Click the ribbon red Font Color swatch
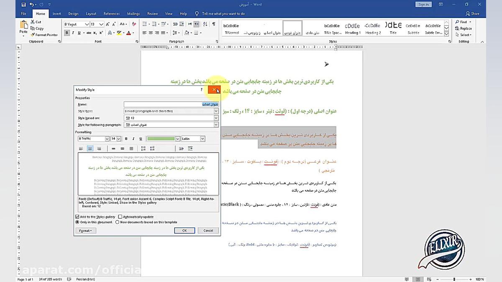The width and height of the screenshot is (502, 282). point(128,33)
